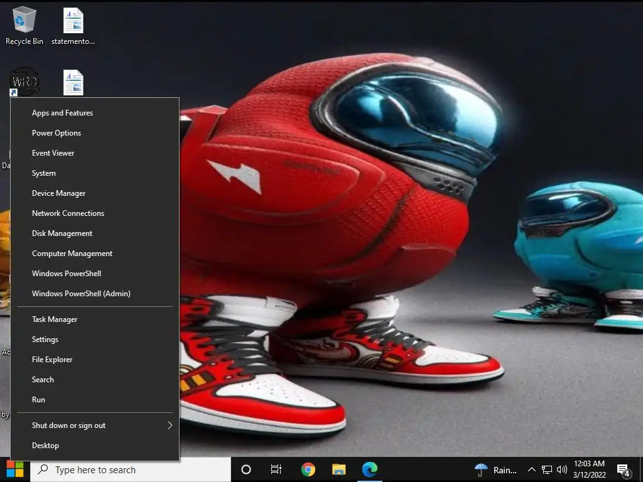Screen dimensions: 643x482
Task: Open Apps and Features
Action: coord(95,113)
